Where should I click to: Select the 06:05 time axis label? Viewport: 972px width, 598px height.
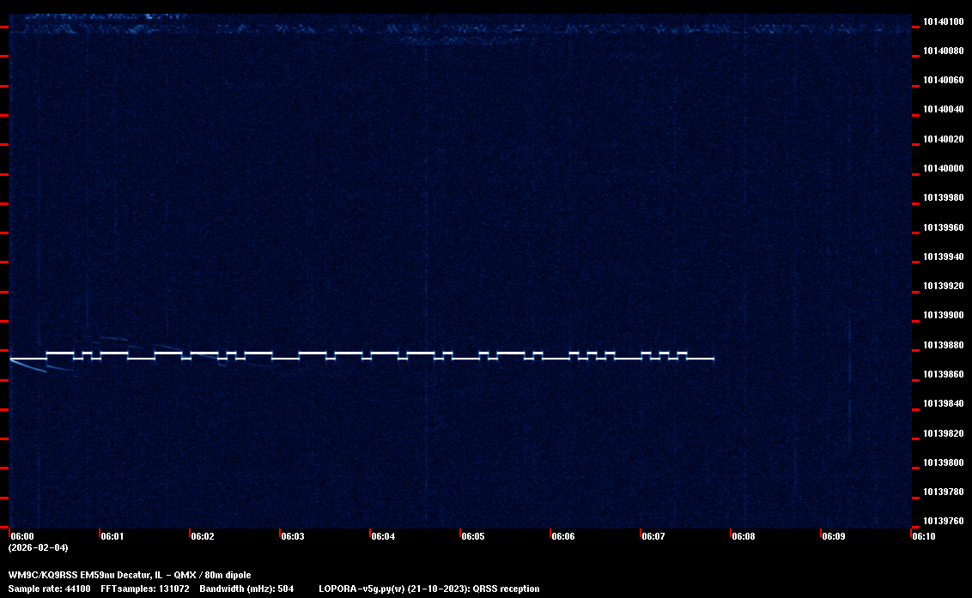point(473,536)
